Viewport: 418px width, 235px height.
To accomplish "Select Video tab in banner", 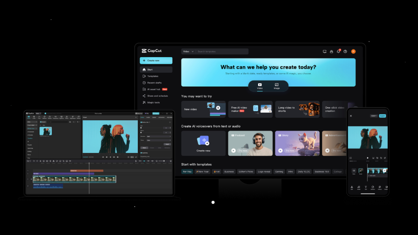I will click(260, 86).
